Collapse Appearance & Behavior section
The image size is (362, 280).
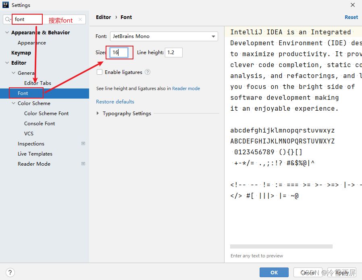7,32
